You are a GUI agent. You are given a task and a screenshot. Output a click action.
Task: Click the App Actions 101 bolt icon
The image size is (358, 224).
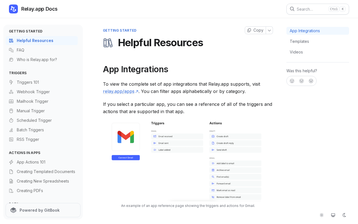click(11, 162)
